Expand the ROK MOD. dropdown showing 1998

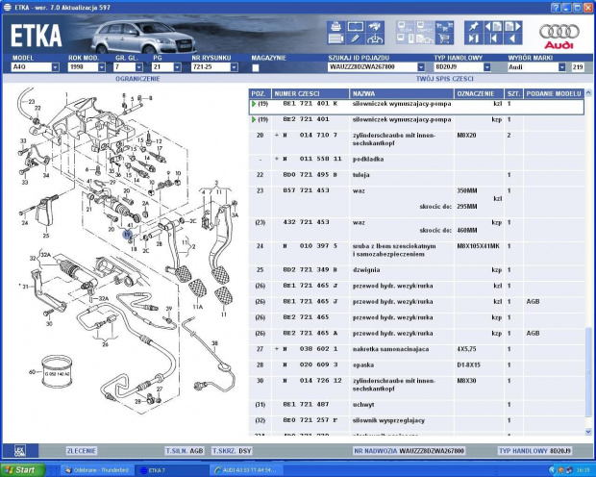coord(102,67)
